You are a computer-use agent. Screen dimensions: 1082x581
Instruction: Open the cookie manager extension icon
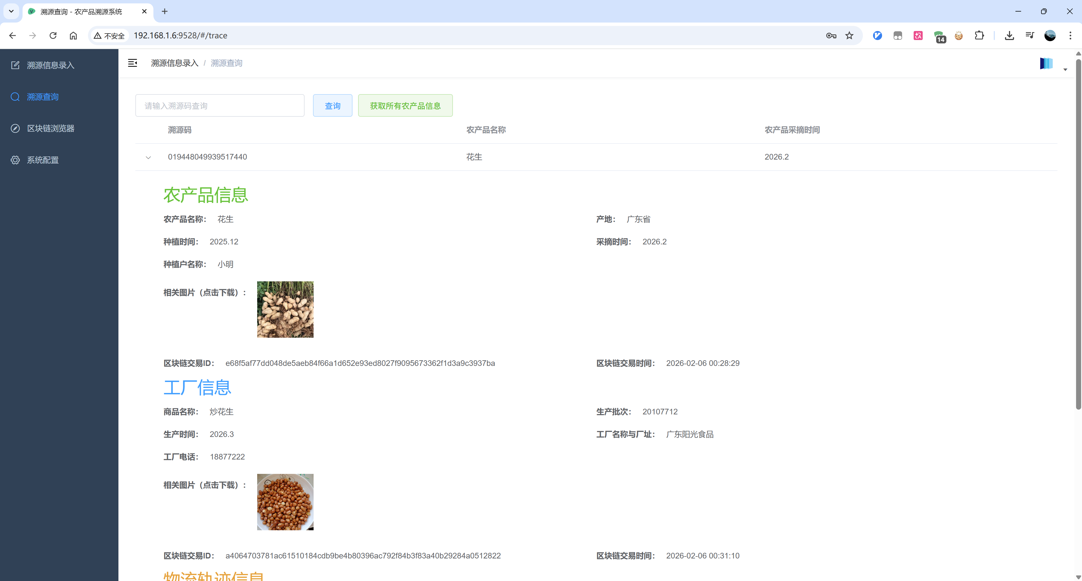click(959, 36)
